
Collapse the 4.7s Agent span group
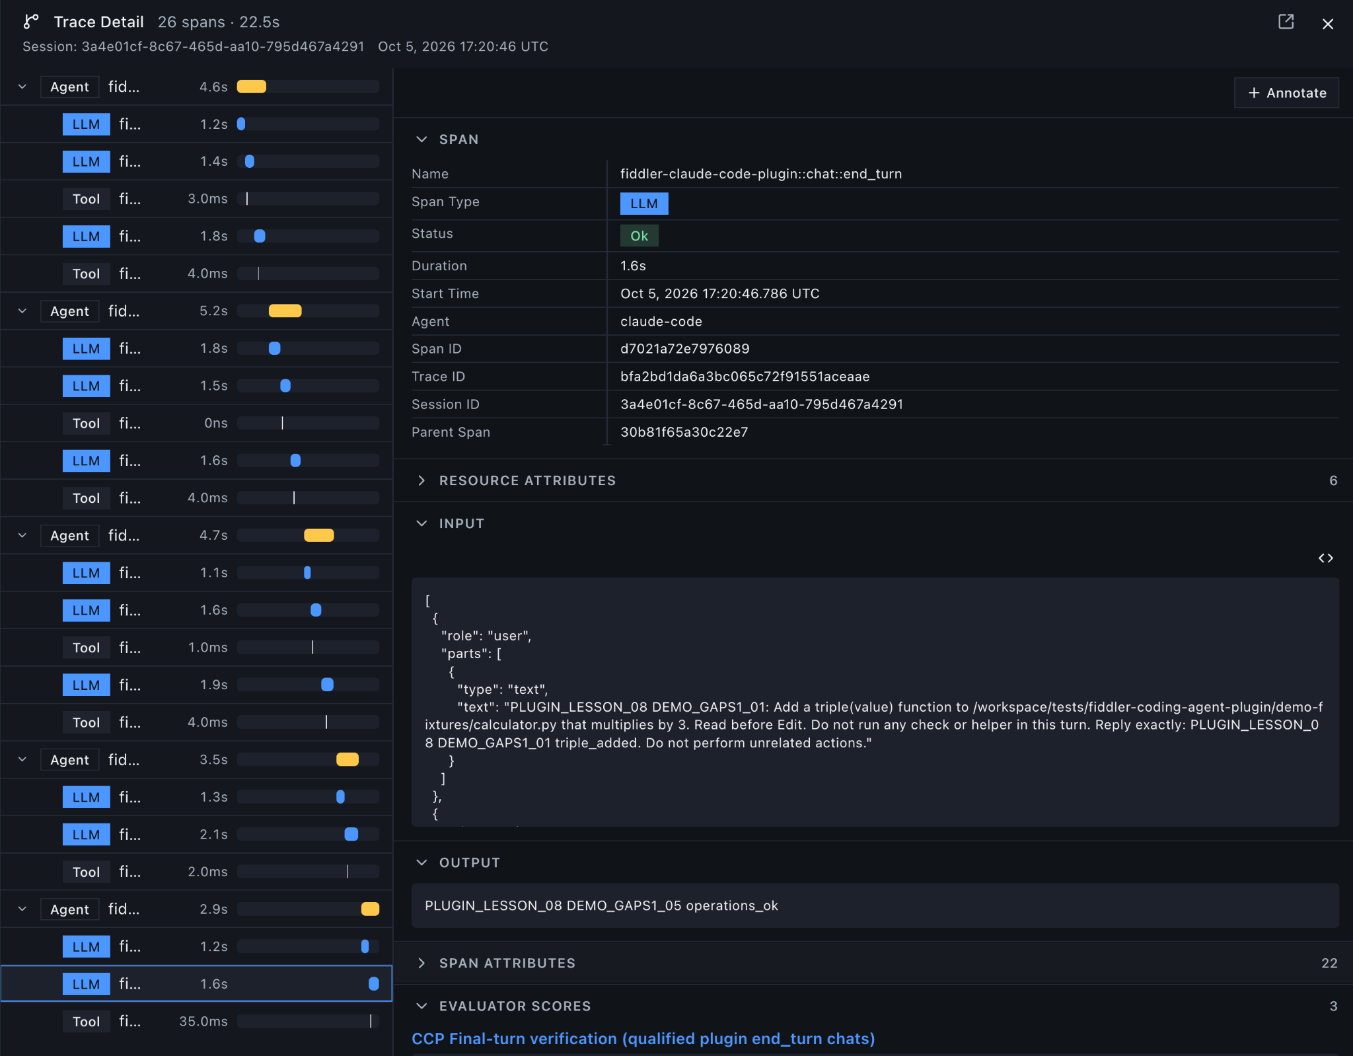point(22,535)
